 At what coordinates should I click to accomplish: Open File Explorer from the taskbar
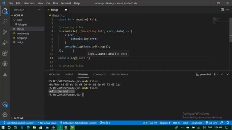(x=34, y=127)
